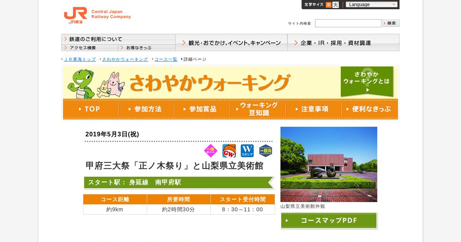This screenshot has width=461, height=242.
Task: Click the コース距離 table header
Action: pyautogui.click(x=115, y=199)
